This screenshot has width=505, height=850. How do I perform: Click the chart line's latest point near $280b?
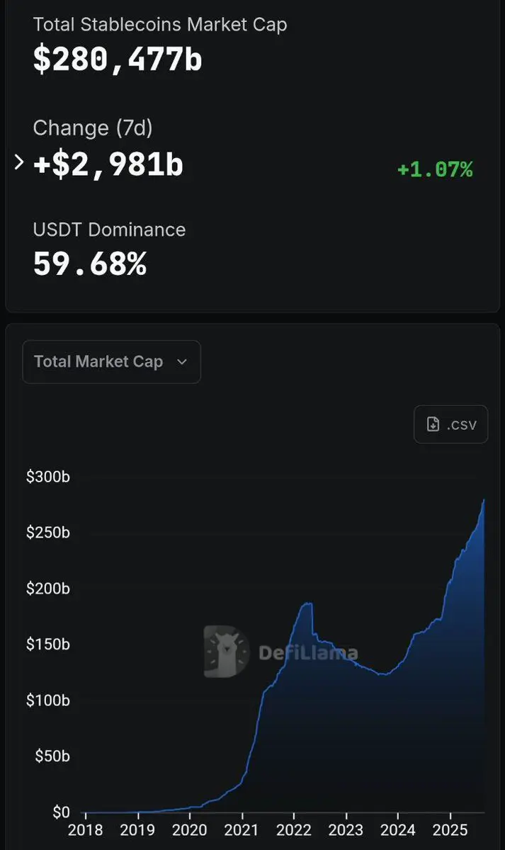coord(484,500)
